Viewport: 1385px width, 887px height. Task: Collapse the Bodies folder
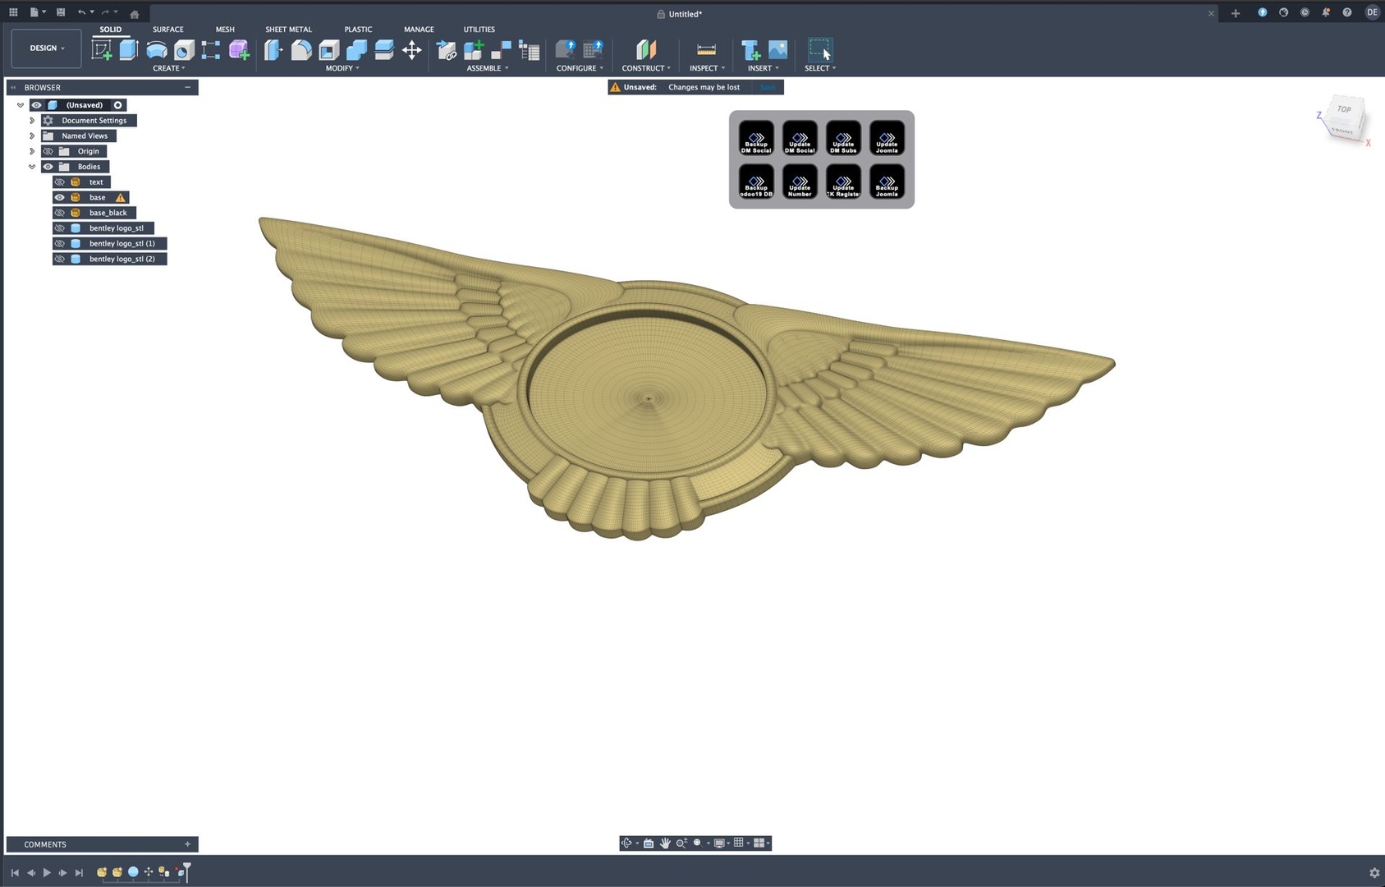click(x=33, y=166)
